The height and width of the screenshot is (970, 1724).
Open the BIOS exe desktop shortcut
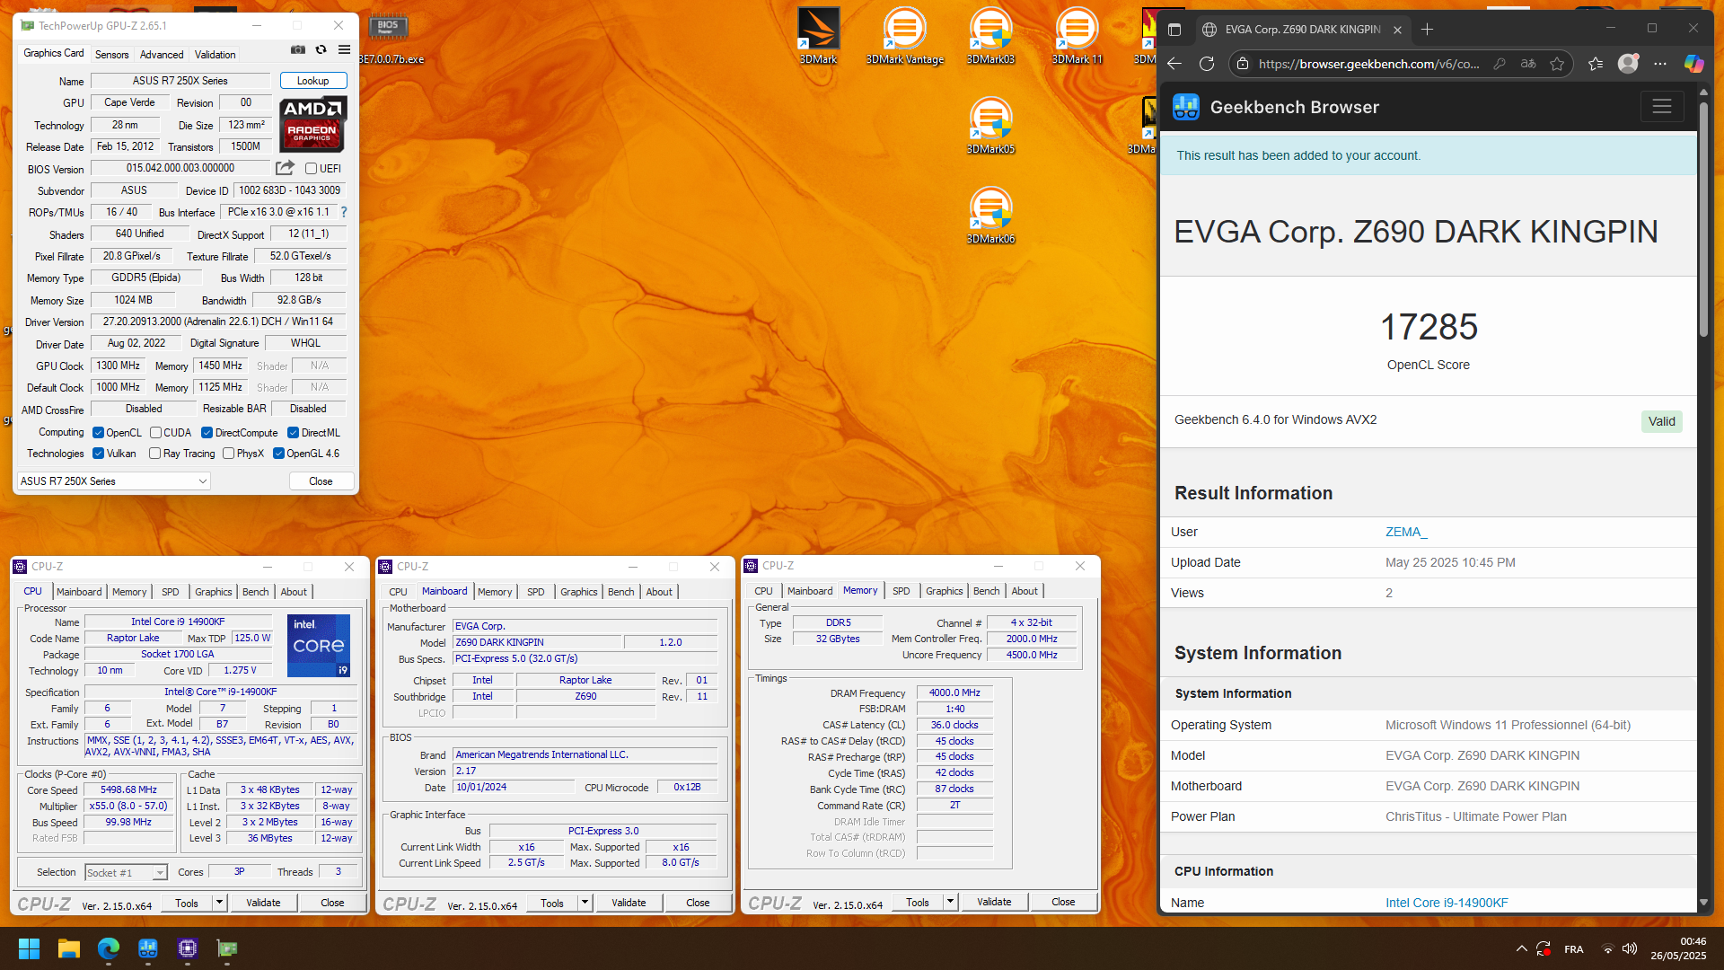point(389,38)
